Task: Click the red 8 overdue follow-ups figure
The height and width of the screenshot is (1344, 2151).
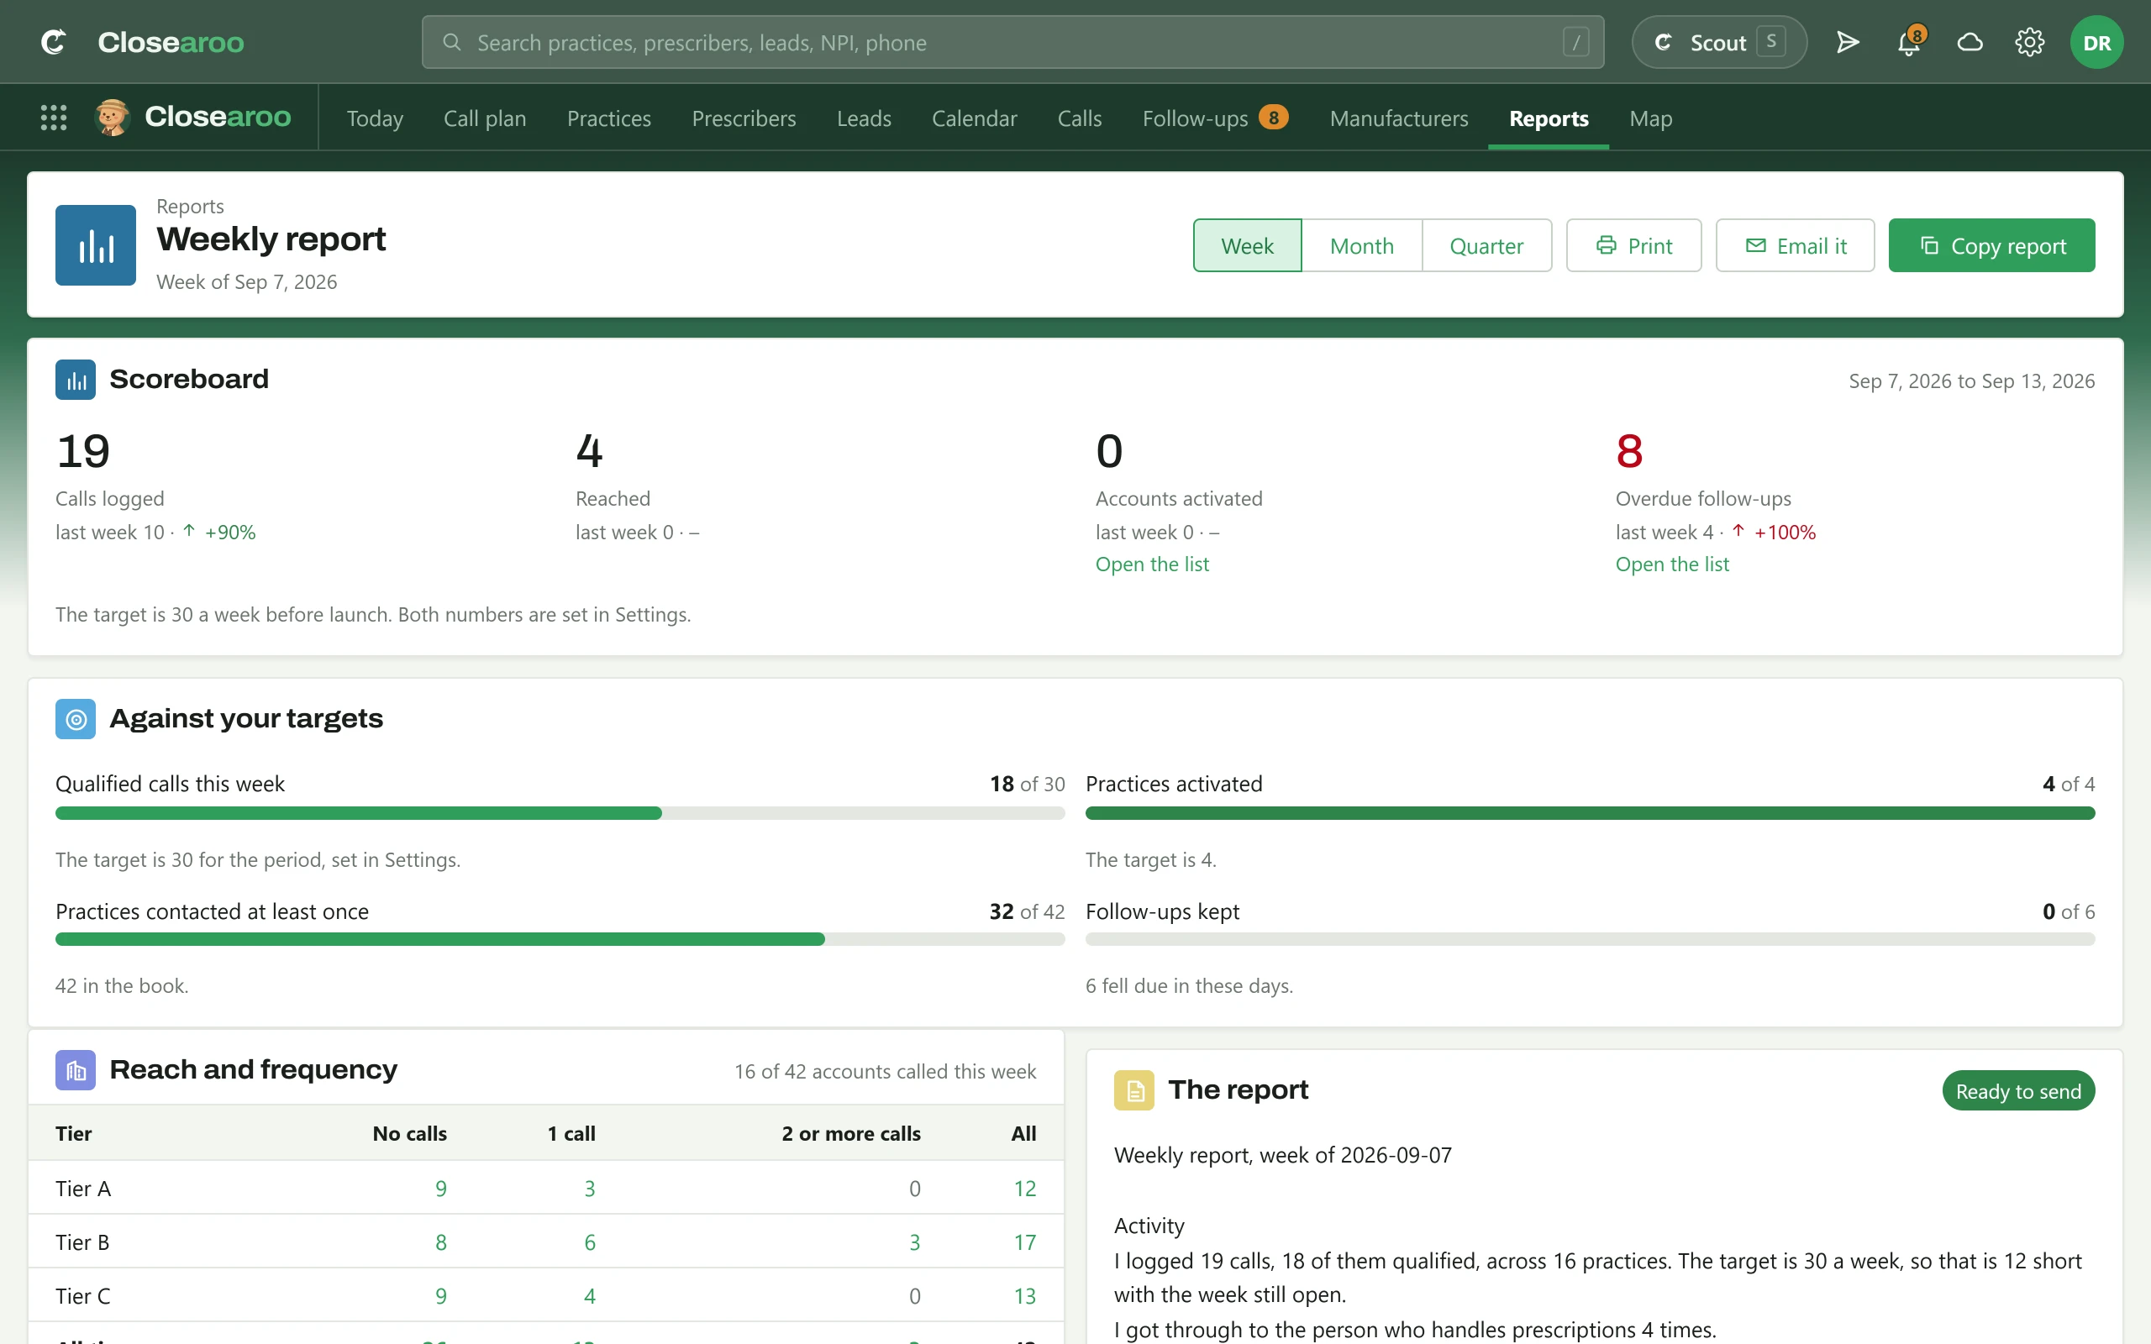Action: (1629, 451)
